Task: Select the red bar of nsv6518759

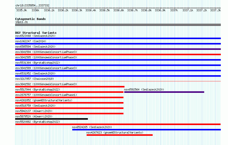Action: pyautogui.click(x=69, y=108)
